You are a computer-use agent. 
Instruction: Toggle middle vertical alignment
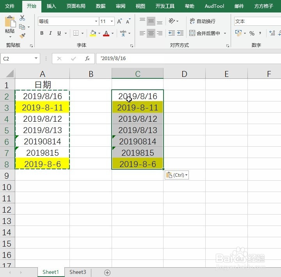click(151, 21)
